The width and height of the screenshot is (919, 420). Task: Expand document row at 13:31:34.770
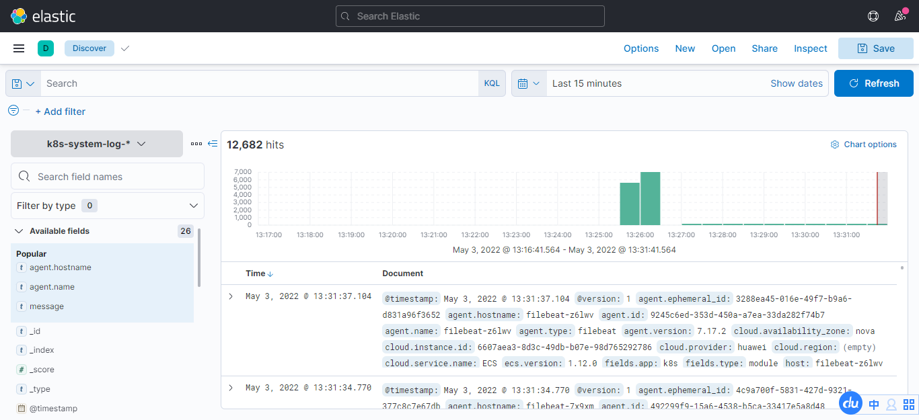pyautogui.click(x=231, y=388)
